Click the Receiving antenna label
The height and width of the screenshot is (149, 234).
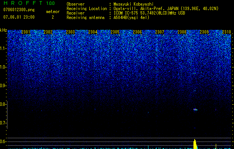click(x=86, y=18)
